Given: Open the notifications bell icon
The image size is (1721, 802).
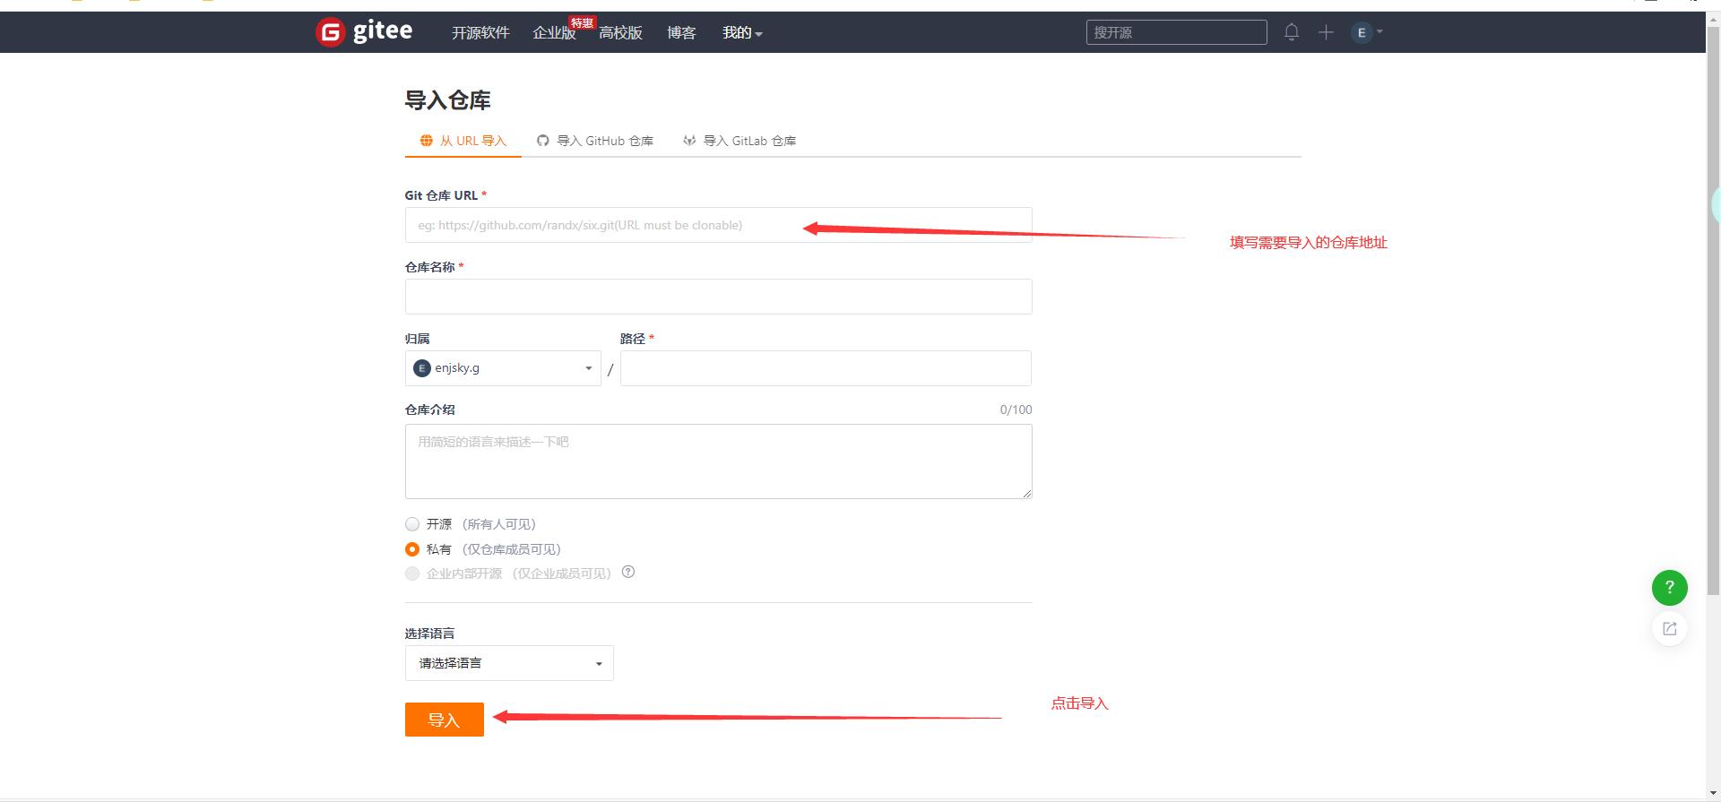Looking at the screenshot, I should tap(1292, 32).
